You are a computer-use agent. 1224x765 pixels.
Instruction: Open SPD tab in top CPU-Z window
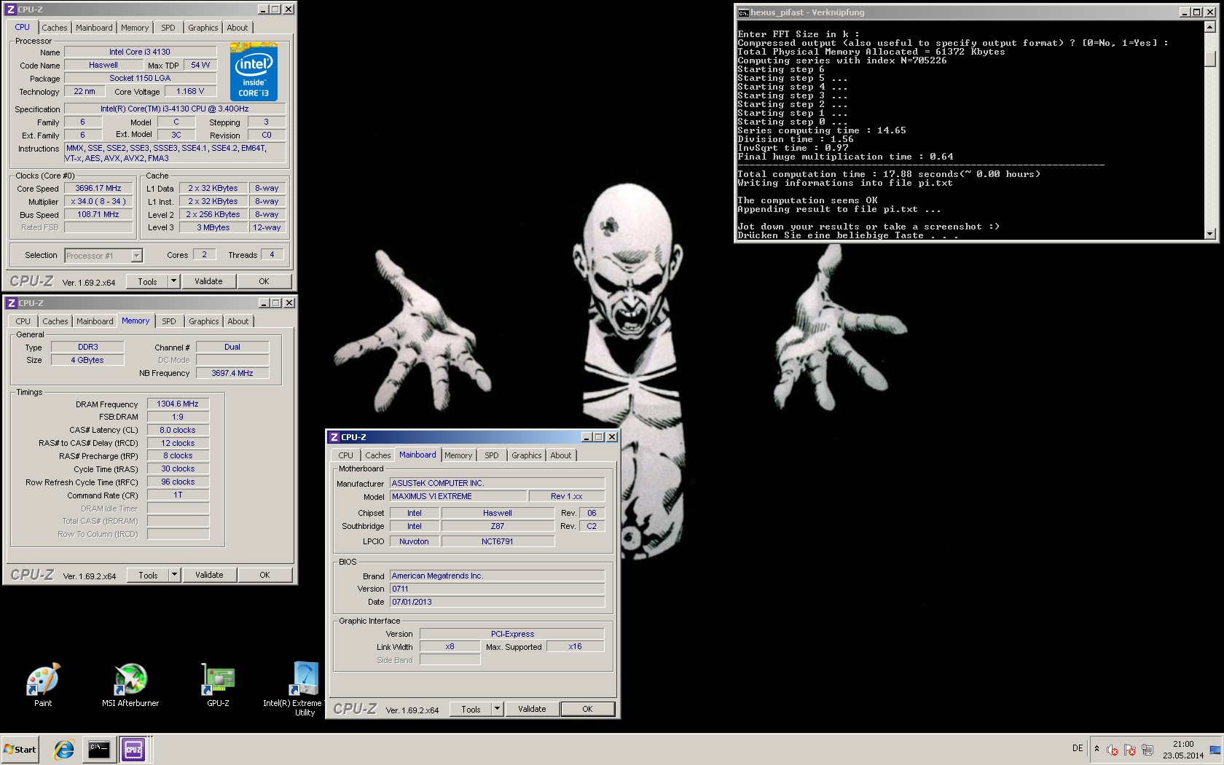pyautogui.click(x=168, y=28)
